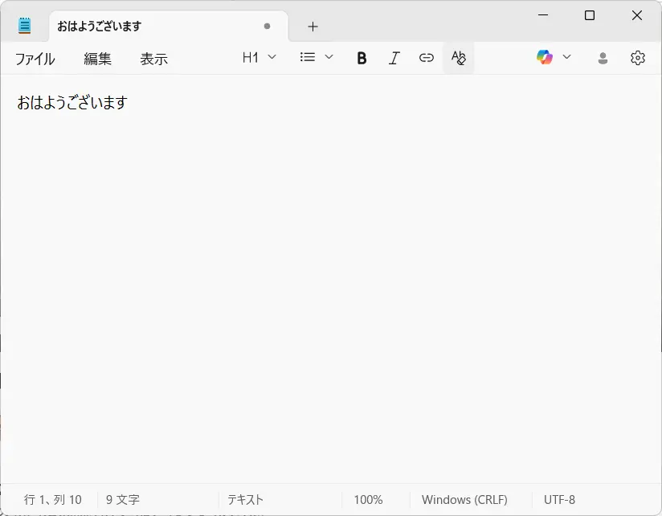Expand the H1 heading dropdown
The width and height of the screenshot is (662, 516).
(x=259, y=57)
